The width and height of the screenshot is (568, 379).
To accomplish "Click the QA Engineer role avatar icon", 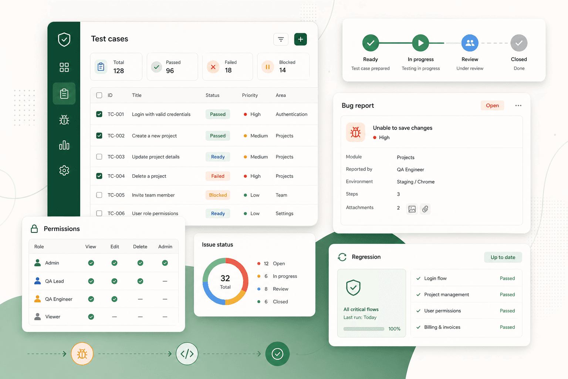I will 38,299.
